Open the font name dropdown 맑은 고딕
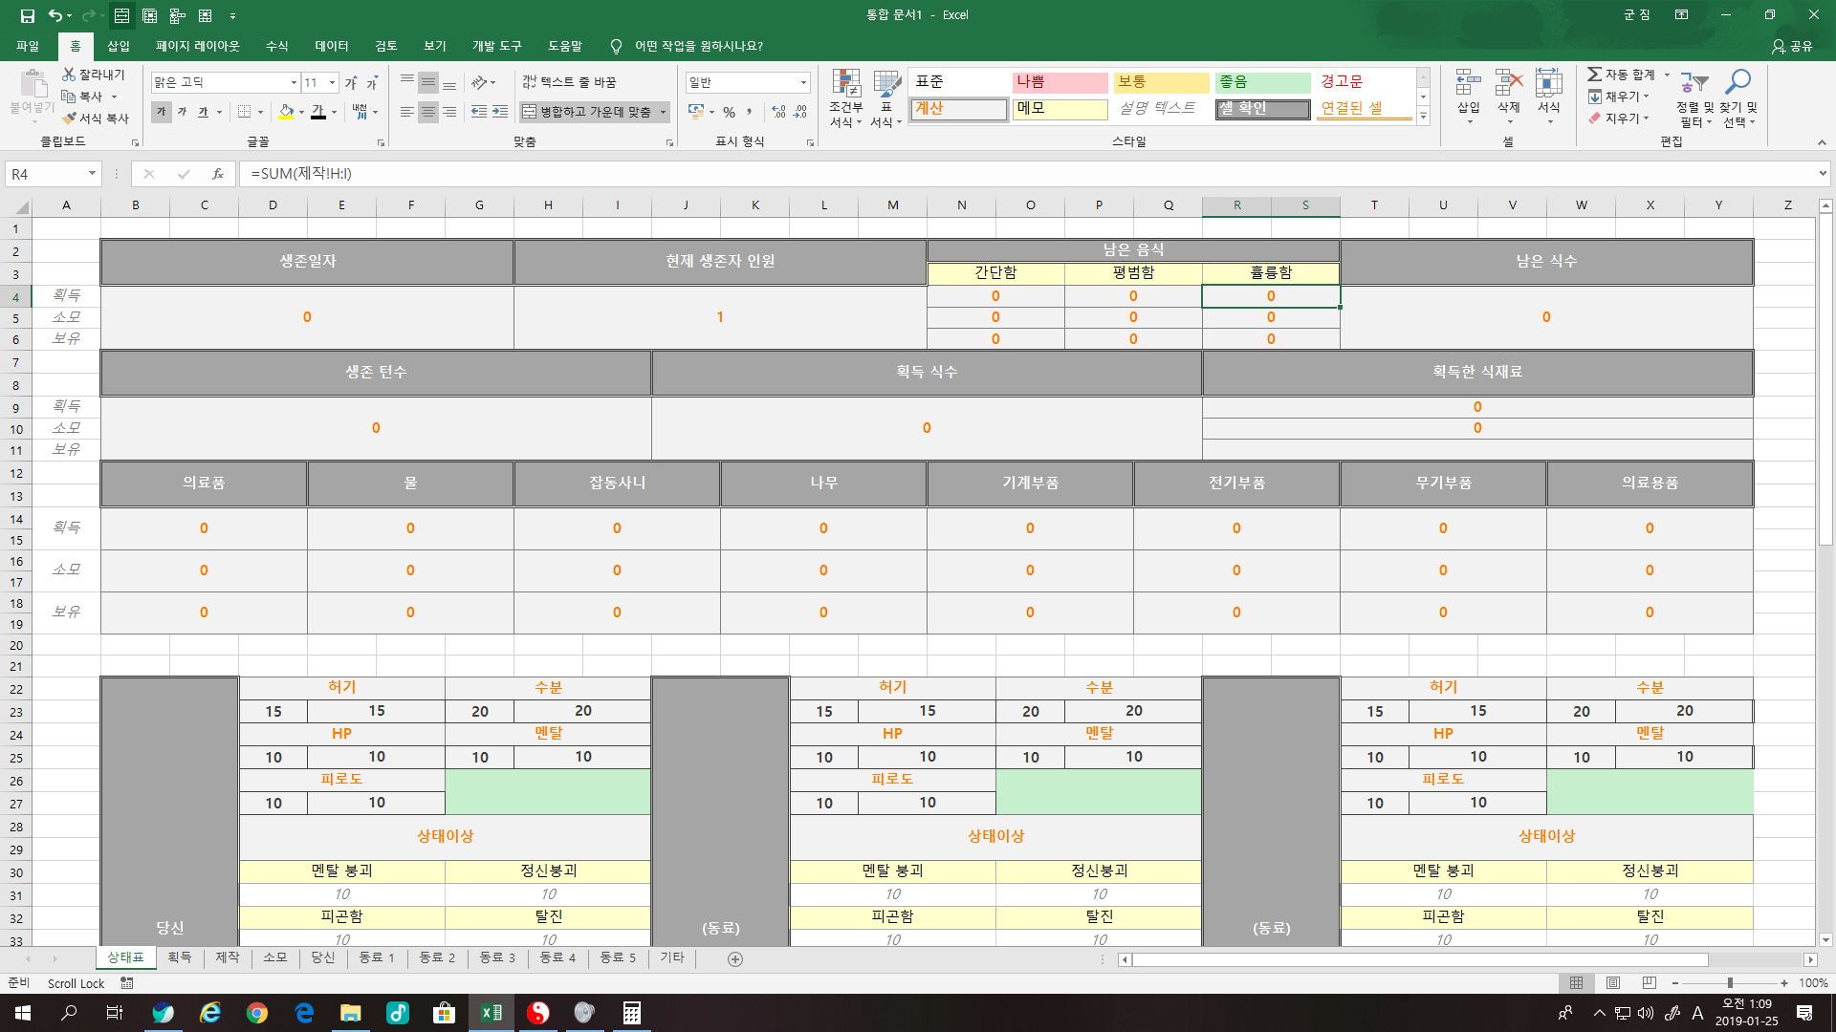Image resolution: width=1836 pixels, height=1032 pixels. [x=294, y=82]
